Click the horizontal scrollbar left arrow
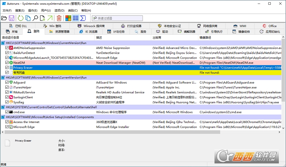286x167 pixels. (x=3, y=132)
